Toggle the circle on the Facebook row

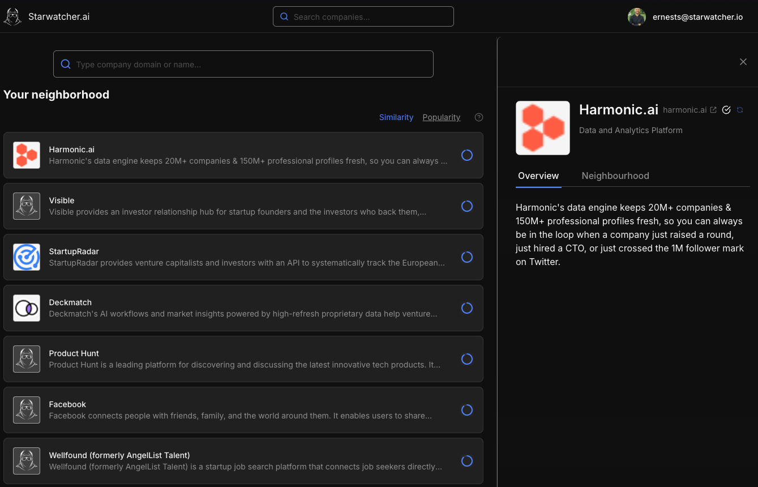467,410
